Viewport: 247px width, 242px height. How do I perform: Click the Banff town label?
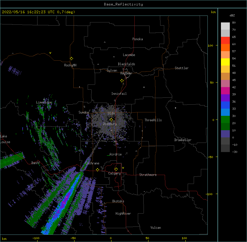(x=36, y=163)
